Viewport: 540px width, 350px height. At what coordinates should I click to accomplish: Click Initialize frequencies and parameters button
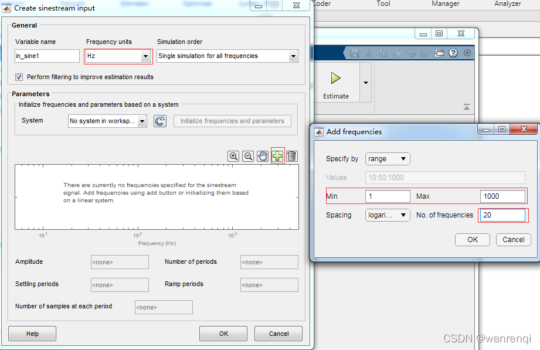coord(232,121)
